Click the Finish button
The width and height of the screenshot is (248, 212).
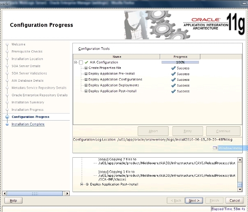[214, 201]
